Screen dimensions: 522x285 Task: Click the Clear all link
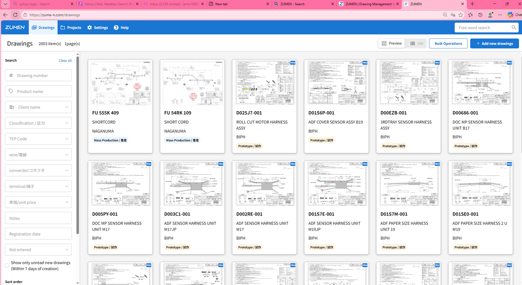click(x=65, y=61)
